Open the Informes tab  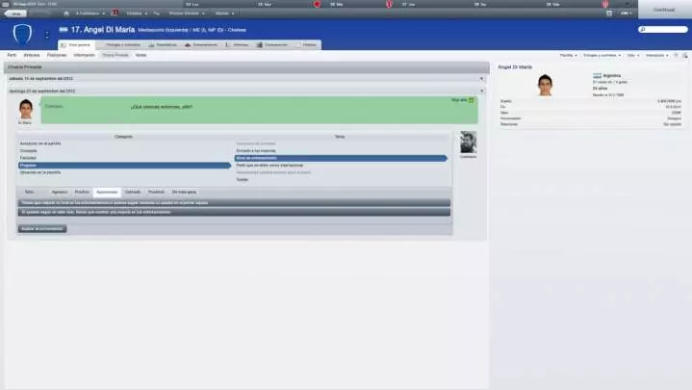(x=238, y=45)
